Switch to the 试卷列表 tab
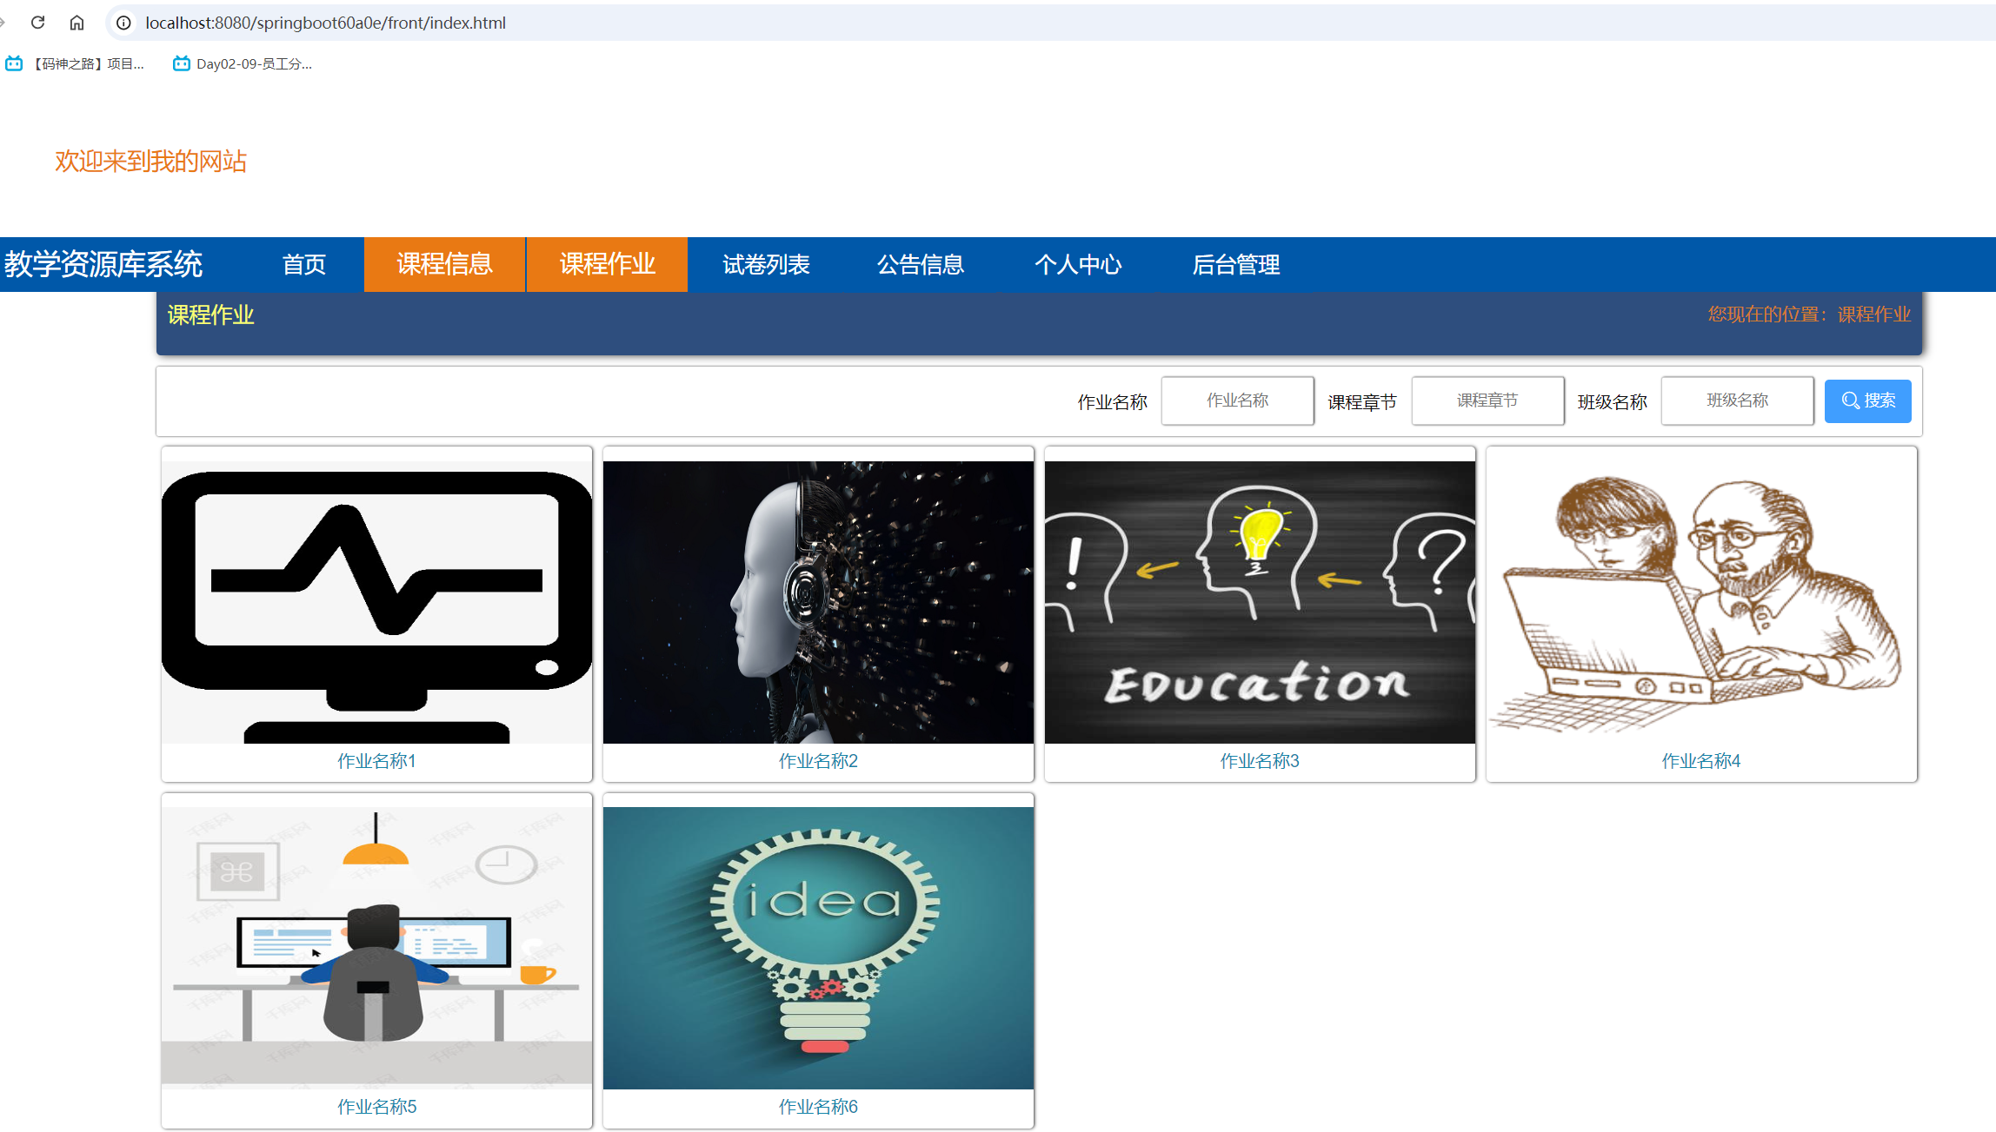The width and height of the screenshot is (1996, 1132). click(766, 264)
